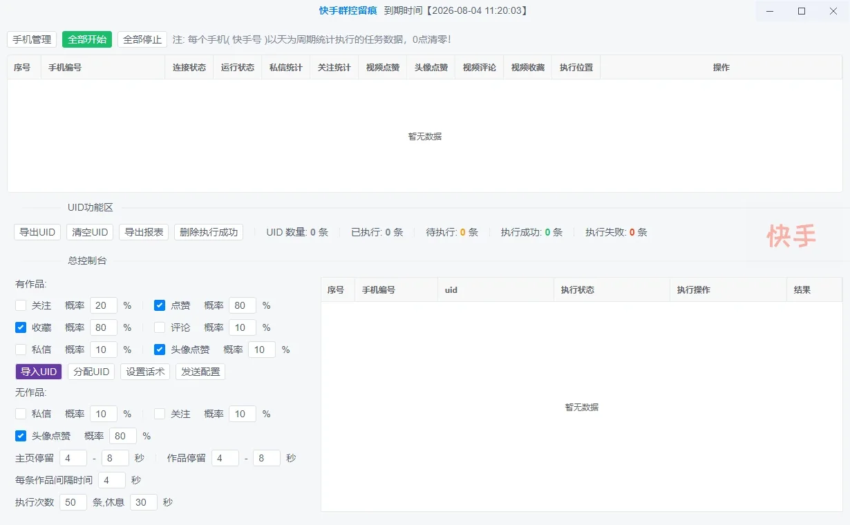Export UIDs with 导出UID button
Viewport: 850px width, 525px height.
click(x=37, y=232)
